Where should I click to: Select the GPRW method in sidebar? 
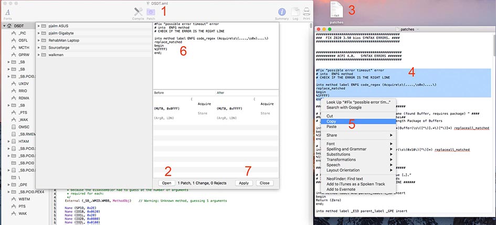pos(24,55)
